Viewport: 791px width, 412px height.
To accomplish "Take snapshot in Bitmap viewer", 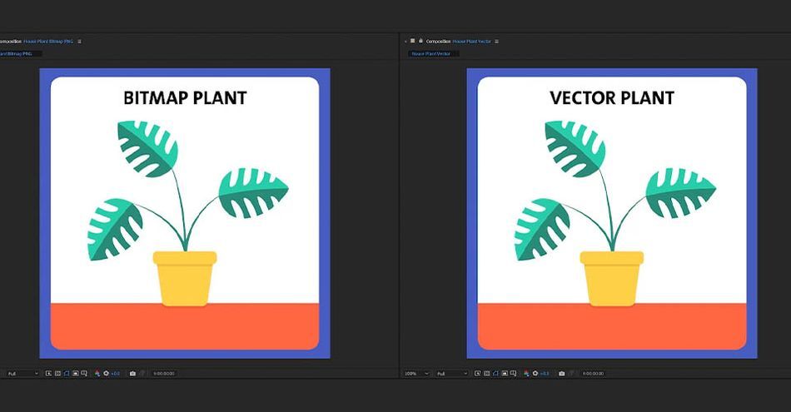I will [132, 374].
